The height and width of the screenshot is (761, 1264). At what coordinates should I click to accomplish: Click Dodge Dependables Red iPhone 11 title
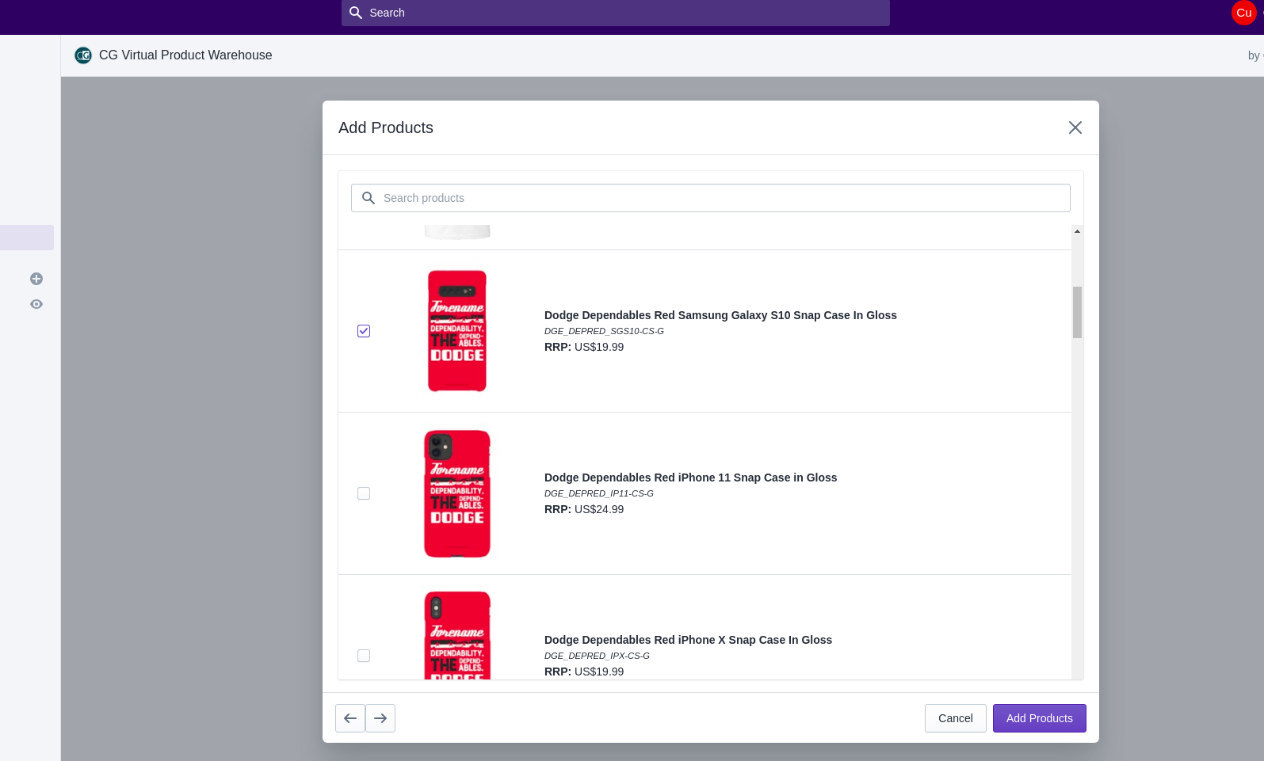click(690, 478)
